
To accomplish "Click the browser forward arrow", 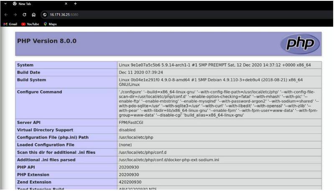I will pos(15,15).
